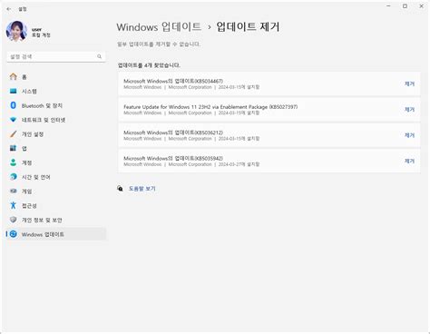This screenshot has width=430, height=334.
Task: Click the 로컬 계정 label under user
Action: point(41,35)
